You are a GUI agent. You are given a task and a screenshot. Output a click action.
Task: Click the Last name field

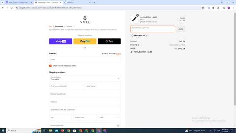pos(103,86)
